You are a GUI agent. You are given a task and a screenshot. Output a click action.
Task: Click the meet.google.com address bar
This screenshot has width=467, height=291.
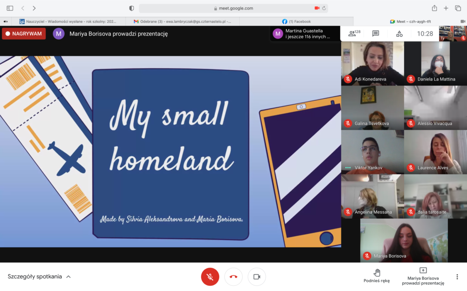click(x=233, y=8)
